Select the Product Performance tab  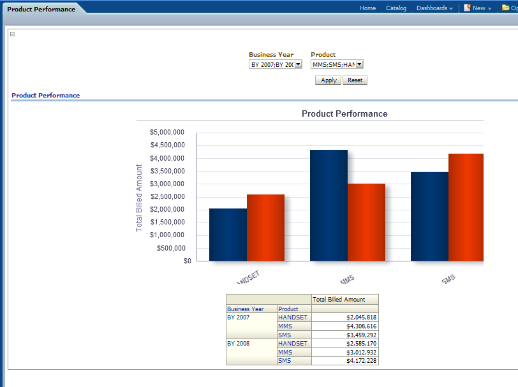pyautogui.click(x=41, y=9)
